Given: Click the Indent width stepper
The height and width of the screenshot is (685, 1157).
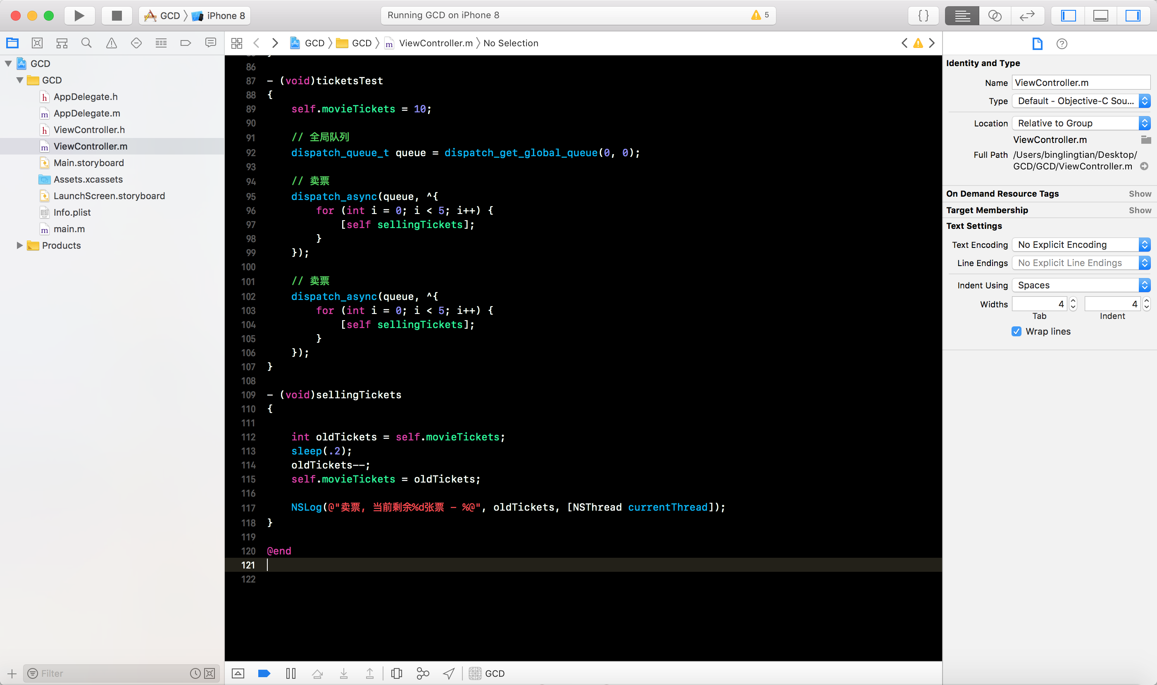Looking at the screenshot, I should click(1146, 304).
